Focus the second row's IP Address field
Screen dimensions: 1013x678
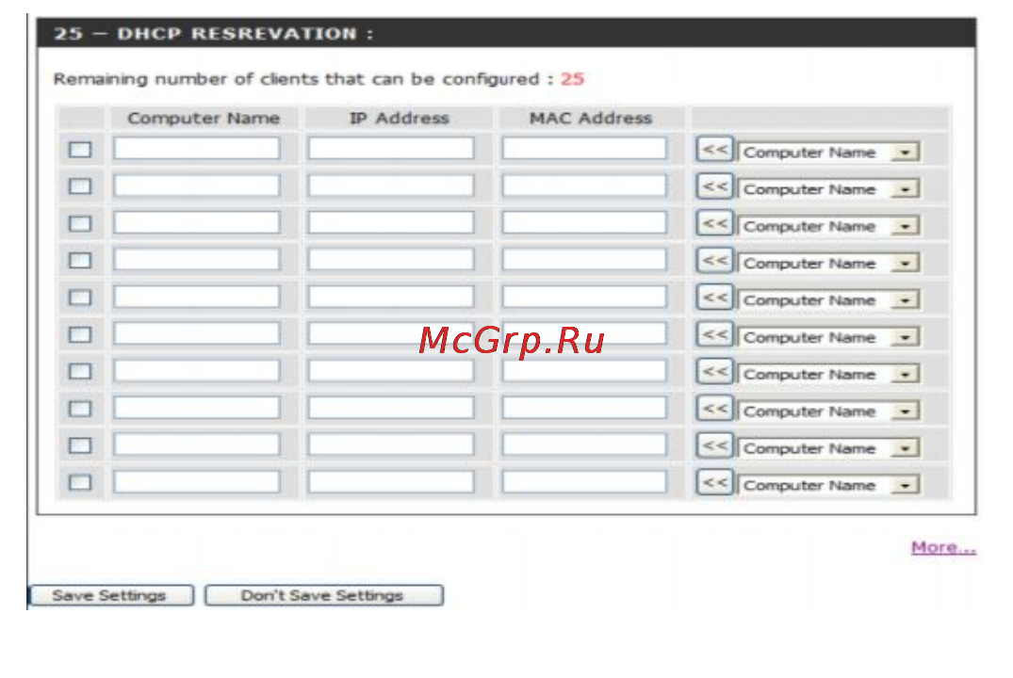click(391, 186)
